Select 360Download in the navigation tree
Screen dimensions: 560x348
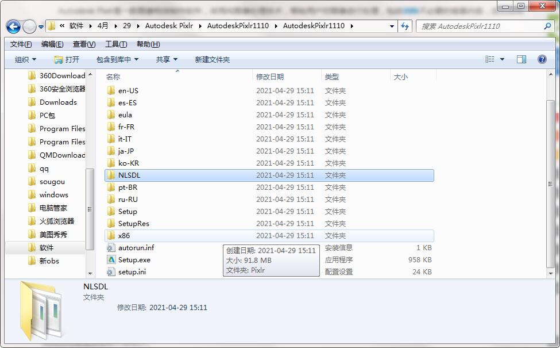tap(56, 75)
